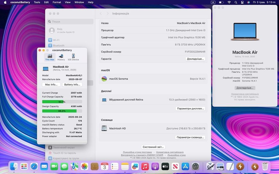Open the App Store from the Dock
The width and height of the screenshot is (279, 174).
pos(185,167)
